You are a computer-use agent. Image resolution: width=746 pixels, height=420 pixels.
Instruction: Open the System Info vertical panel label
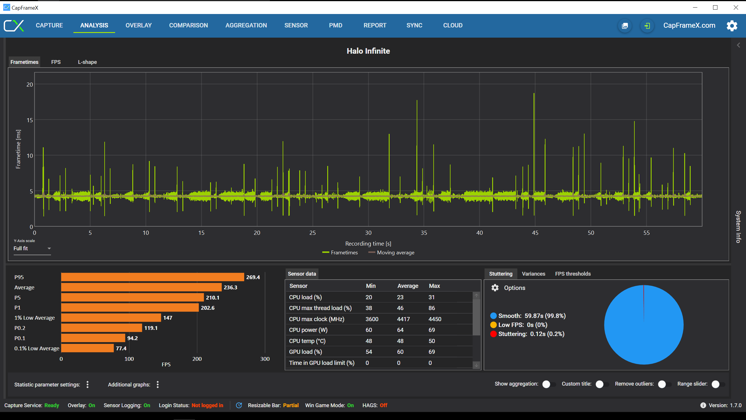click(x=738, y=227)
